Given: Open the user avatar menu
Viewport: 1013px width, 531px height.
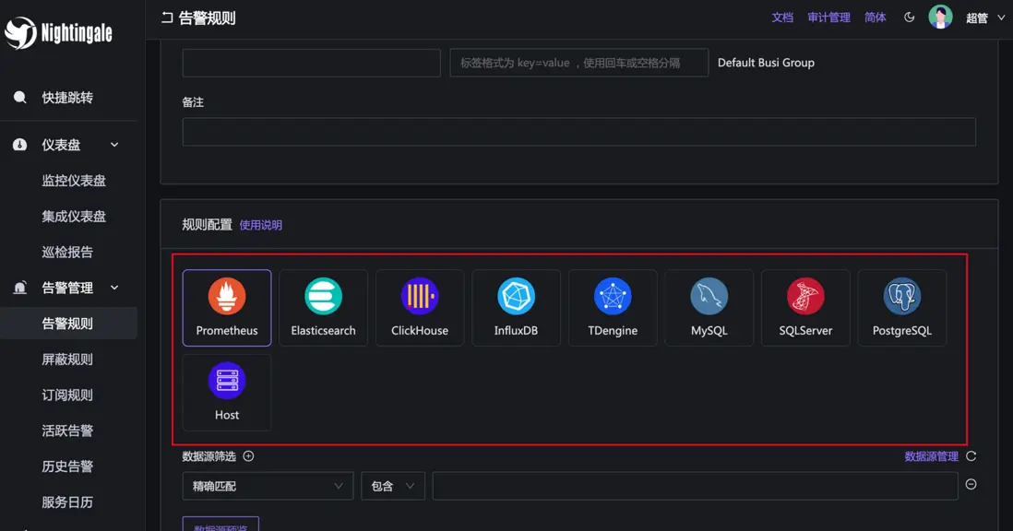Looking at the screenshot, I should click(x=940, y=18).
